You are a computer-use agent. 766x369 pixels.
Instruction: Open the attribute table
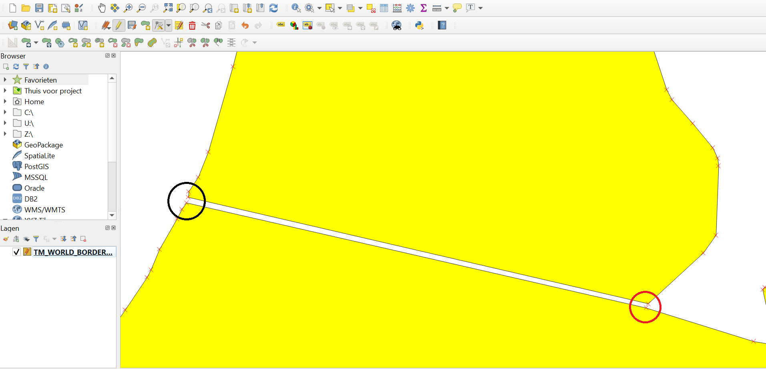384,8
